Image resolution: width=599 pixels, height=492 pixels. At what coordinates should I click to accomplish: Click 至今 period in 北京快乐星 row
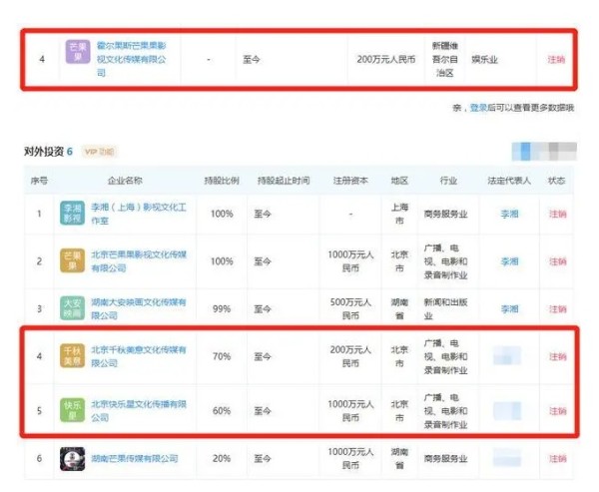[263, 410]
